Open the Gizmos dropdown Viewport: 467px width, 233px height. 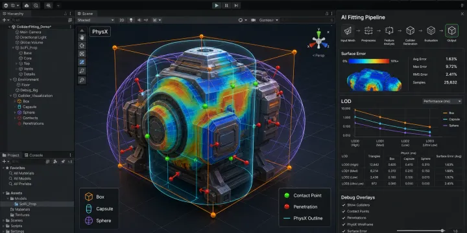pyautogui.click(x=269, y=20)
